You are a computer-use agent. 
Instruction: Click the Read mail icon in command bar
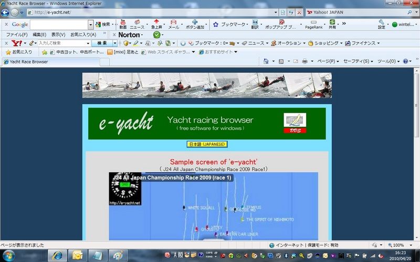(296, 61)
